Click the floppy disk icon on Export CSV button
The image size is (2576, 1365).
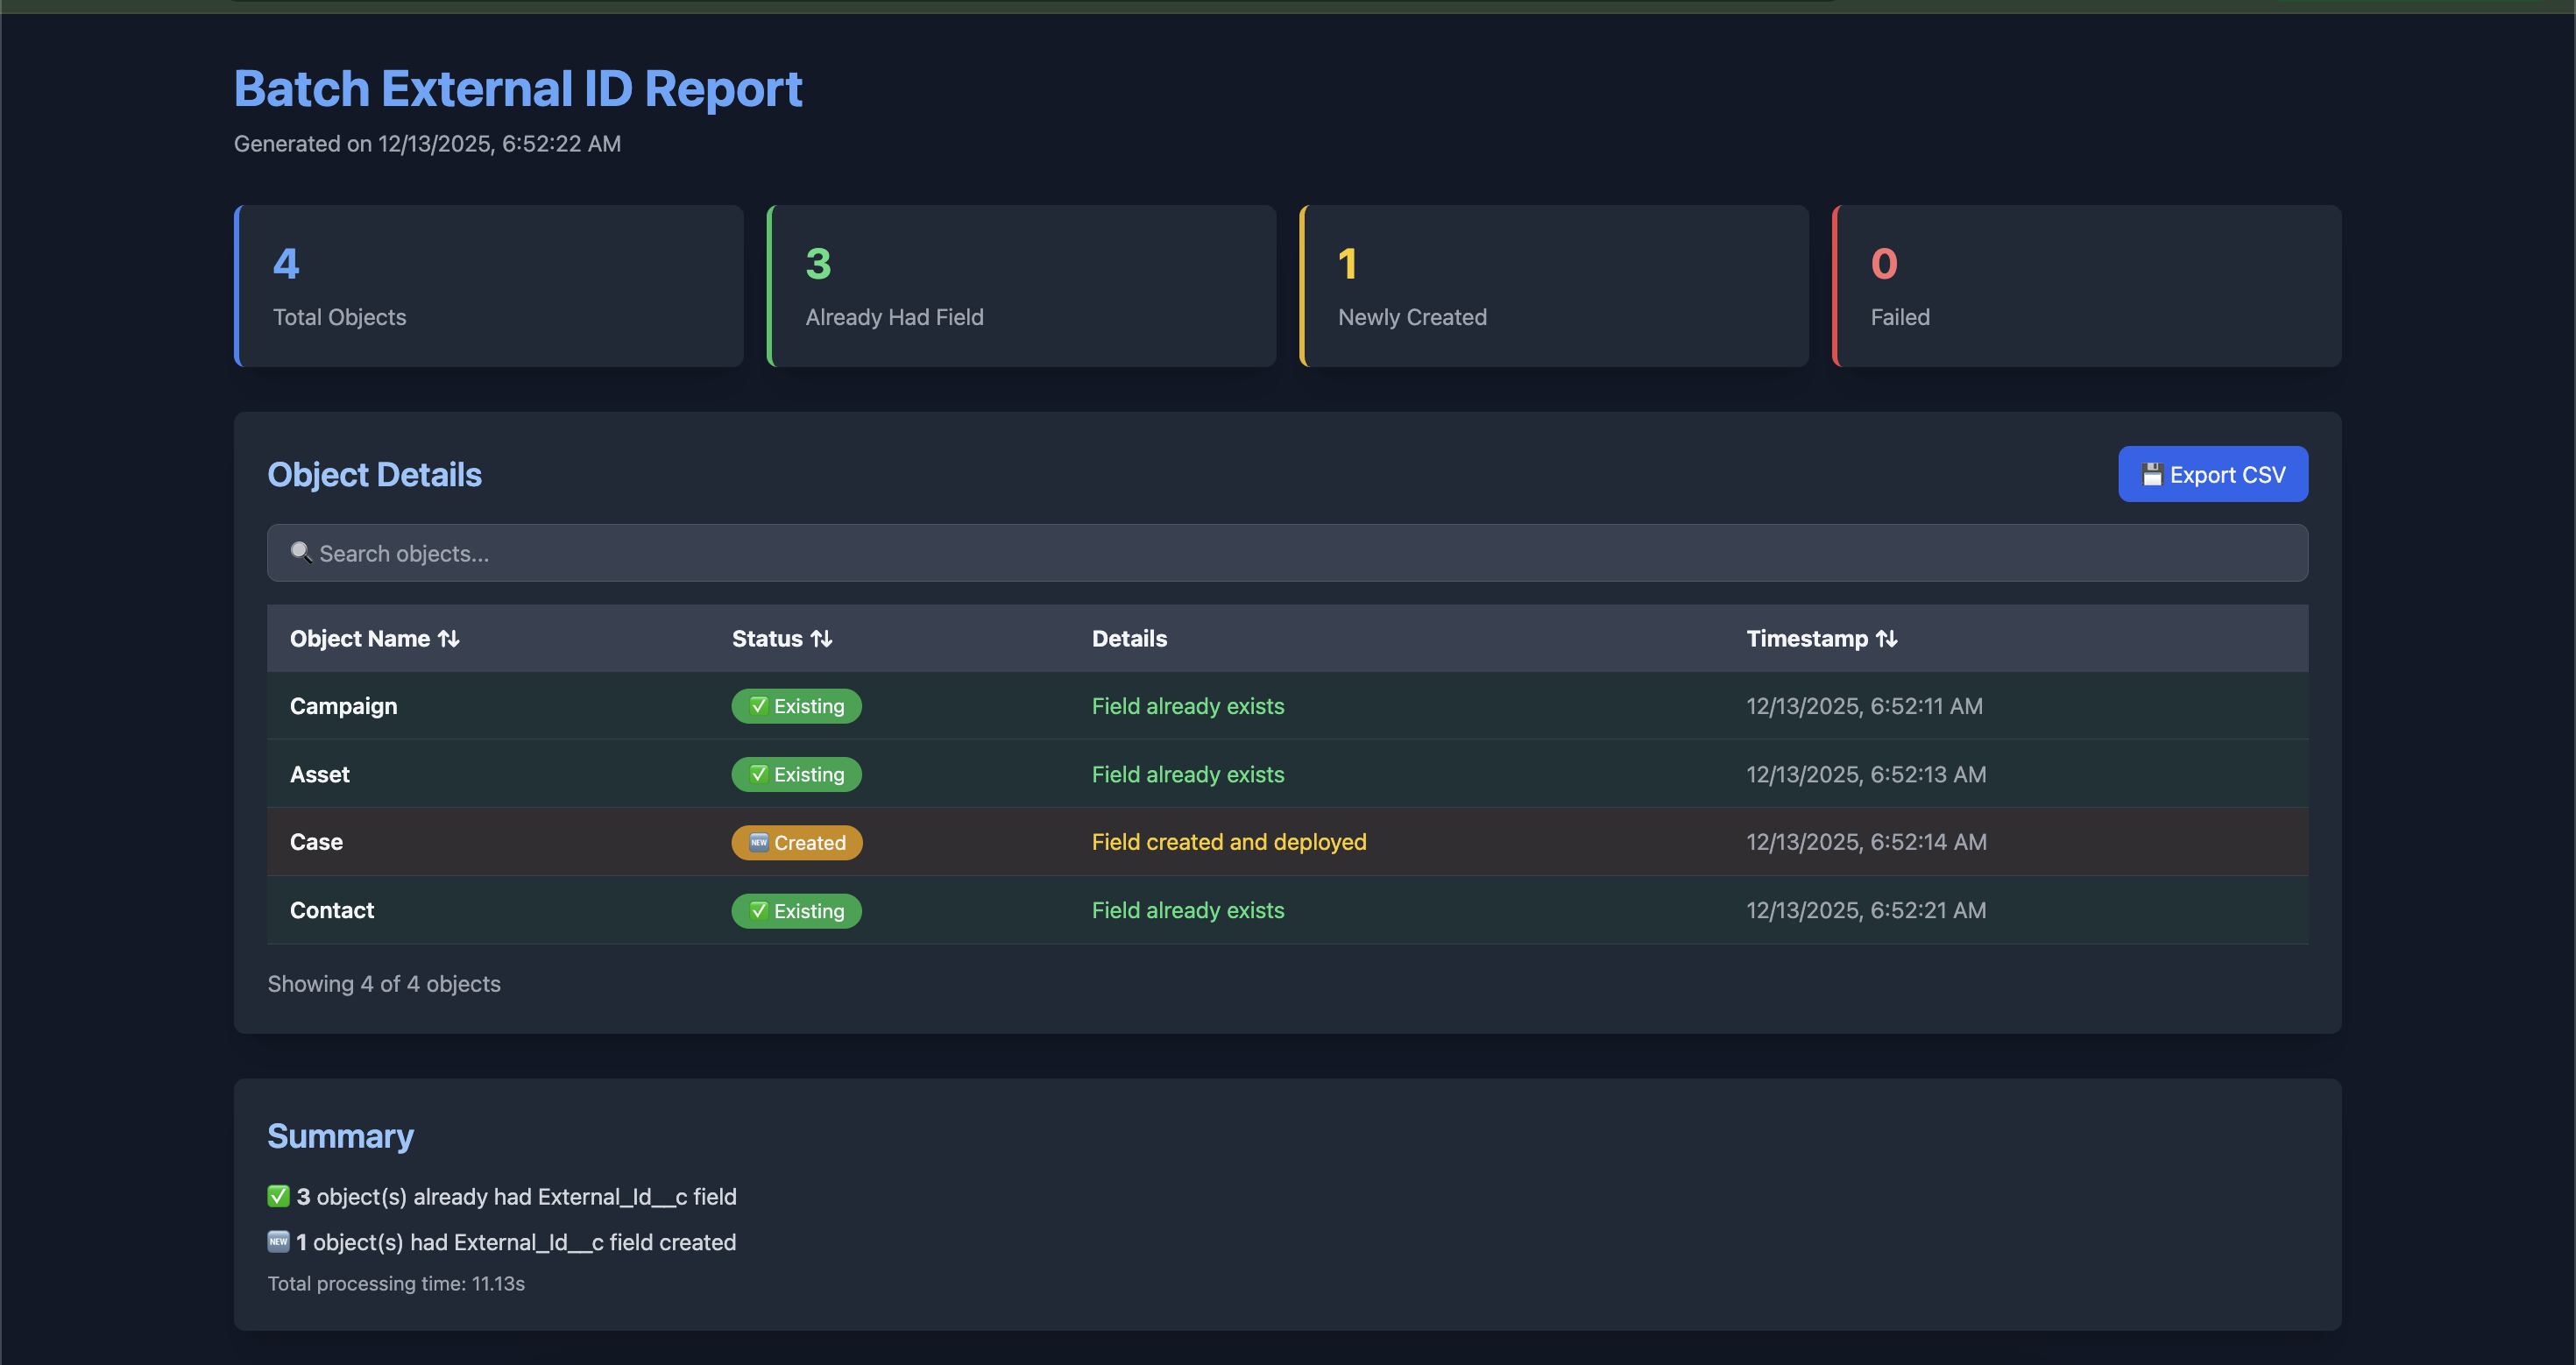pos(2152,474)
